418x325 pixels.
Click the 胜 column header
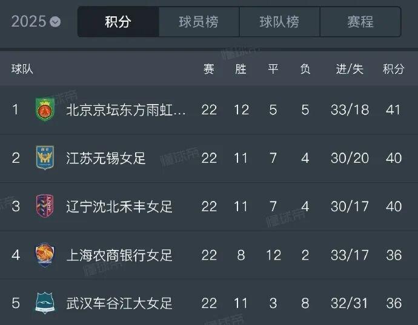coord(241,69)
